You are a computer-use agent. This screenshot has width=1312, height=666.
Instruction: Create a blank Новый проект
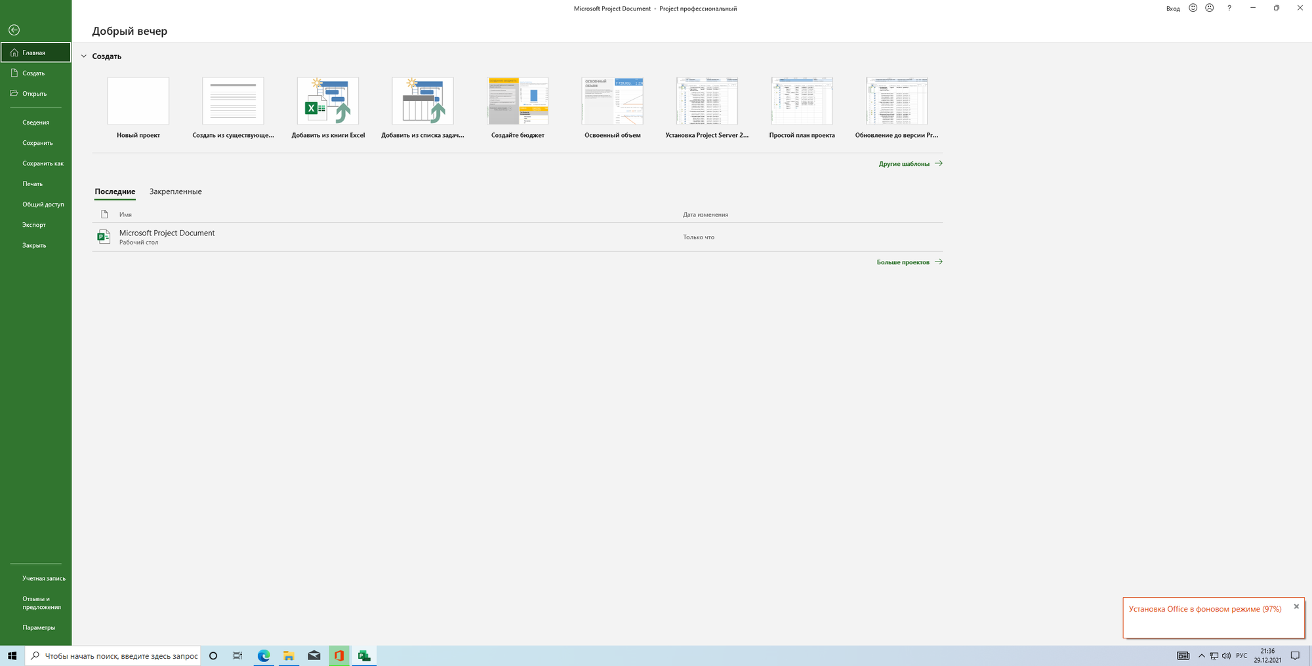pyautogui.click(x=138, y=108)
